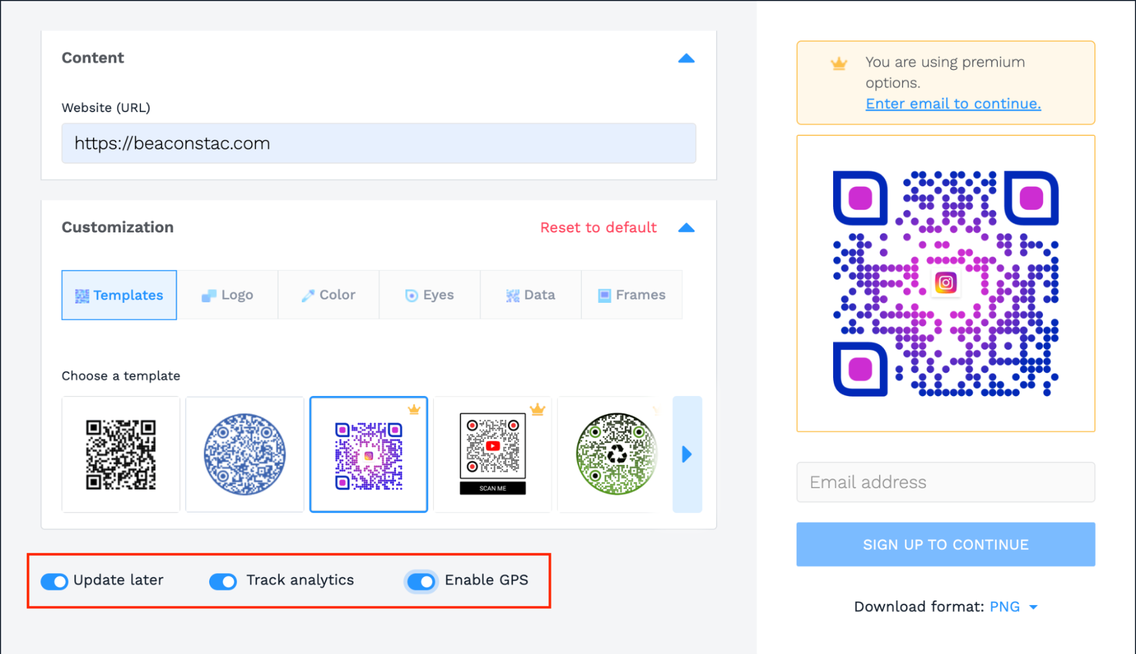Click Sign Up To Continue button
1136x654 pixels.
pyautogui.click(x=946, y=544)
